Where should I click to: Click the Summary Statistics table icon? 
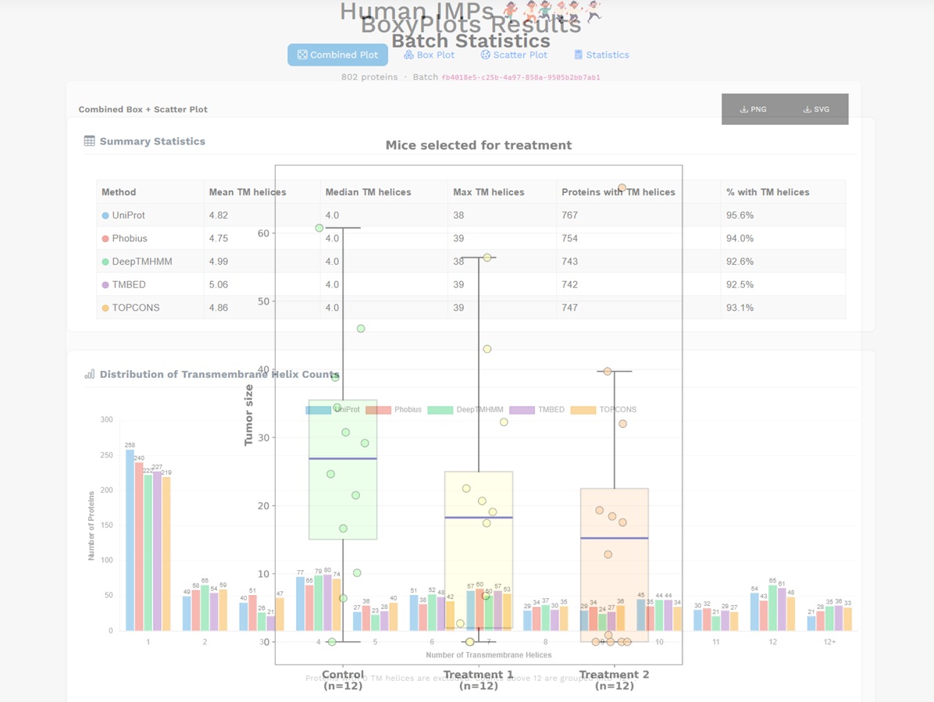tap(90, 141)
